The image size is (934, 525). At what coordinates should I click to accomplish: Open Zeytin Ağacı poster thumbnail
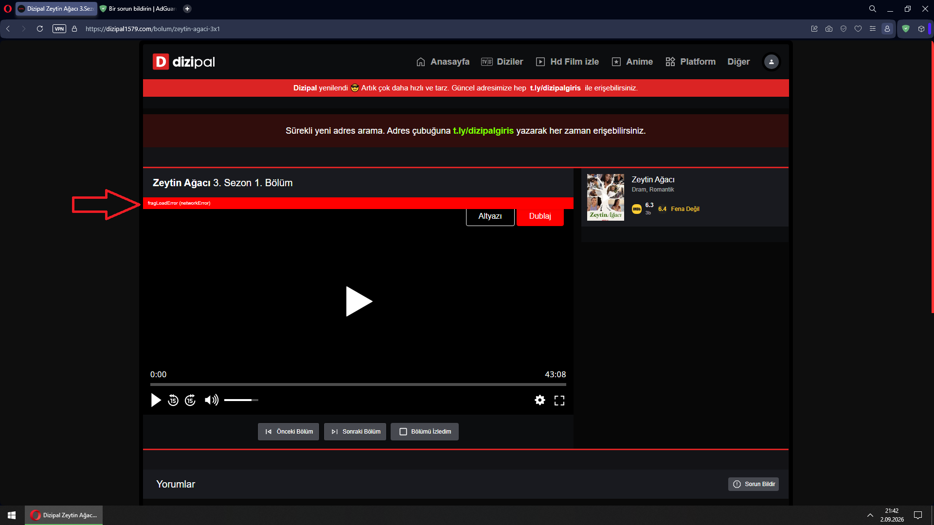click(605, 197)
